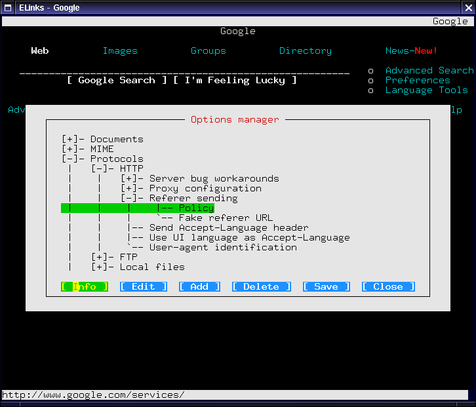The image size is (476, 407).
Task: Click the I'm Feeling Lucky button
Action: click(235, 81)
